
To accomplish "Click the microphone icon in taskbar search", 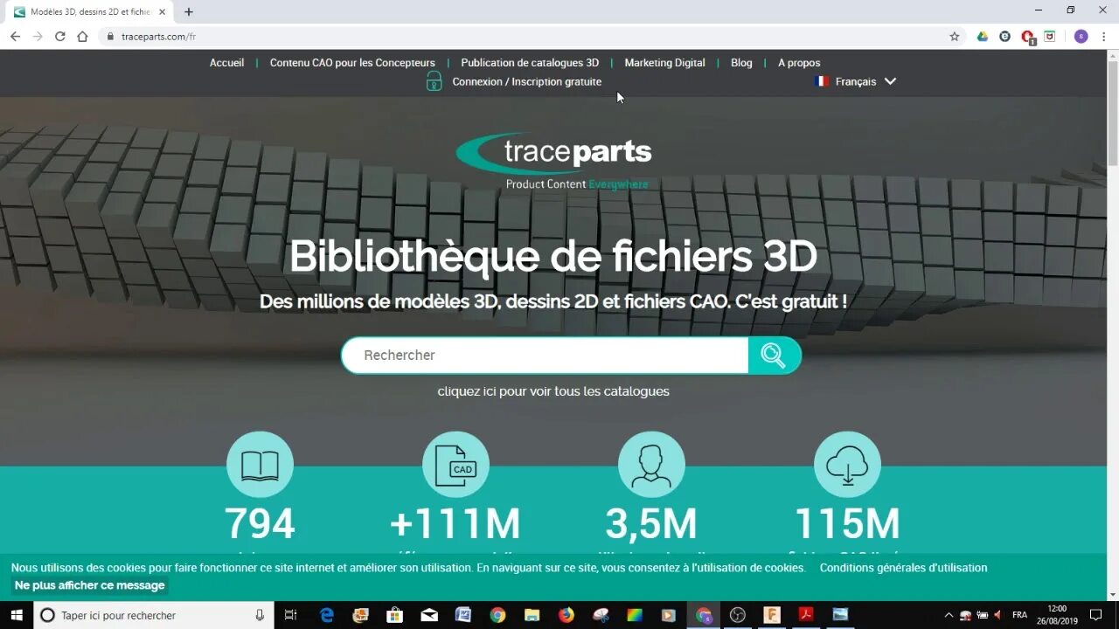I will pyautogui.click(x=260, y=615).
